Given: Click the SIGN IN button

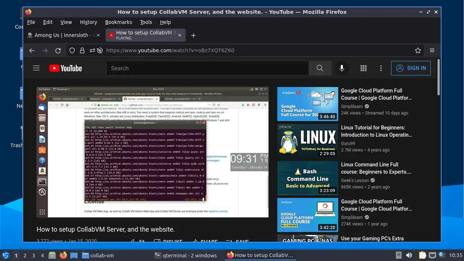Looking at the screenshot, I should [411, 68].
